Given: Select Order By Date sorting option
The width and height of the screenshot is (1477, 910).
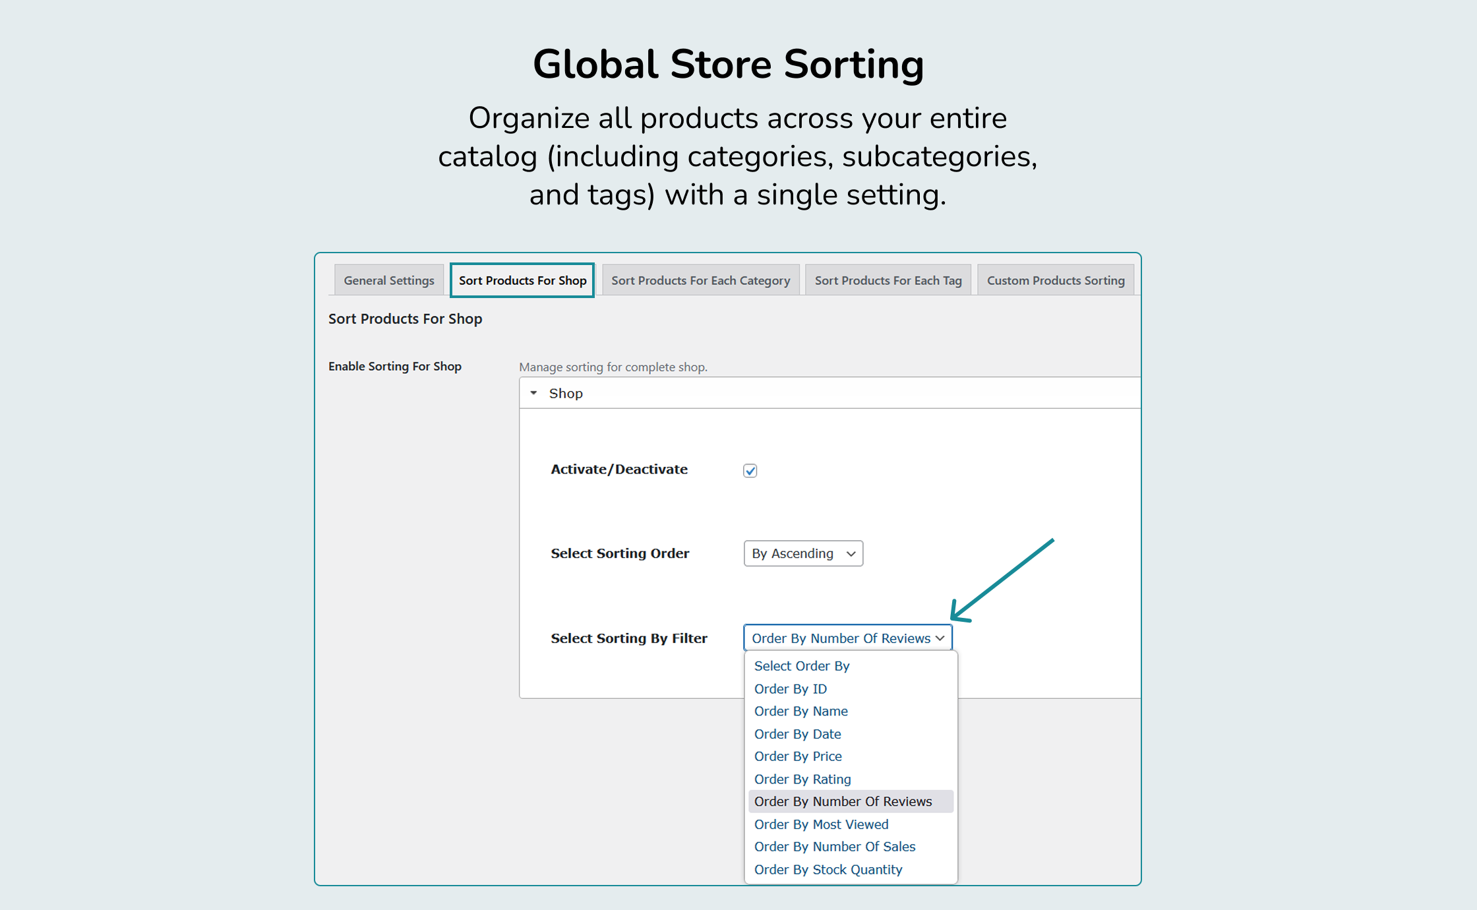Looking at the screenshot, I should tap(797, 733).
